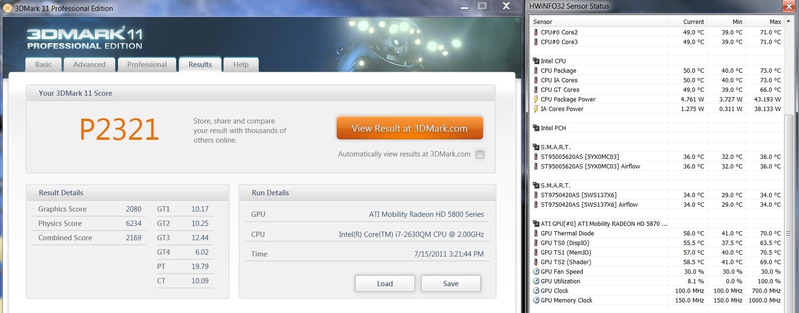
Task: Click thermometer icon next to CPU GT Cores
Action: tap(536, 89)
